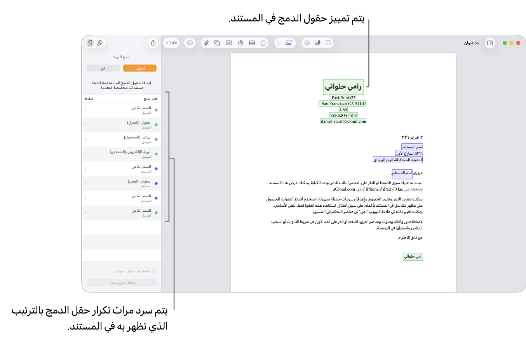Click the green dot beside العنوان (المنزل)
The width and height of the screenshot is (526, 343).
156,125
